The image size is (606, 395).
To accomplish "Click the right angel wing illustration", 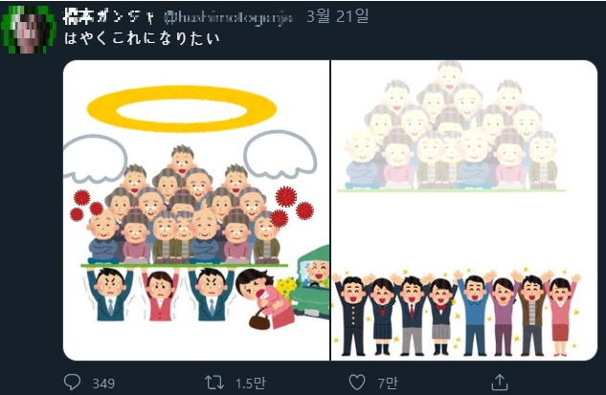I will (x=280, y=154).
